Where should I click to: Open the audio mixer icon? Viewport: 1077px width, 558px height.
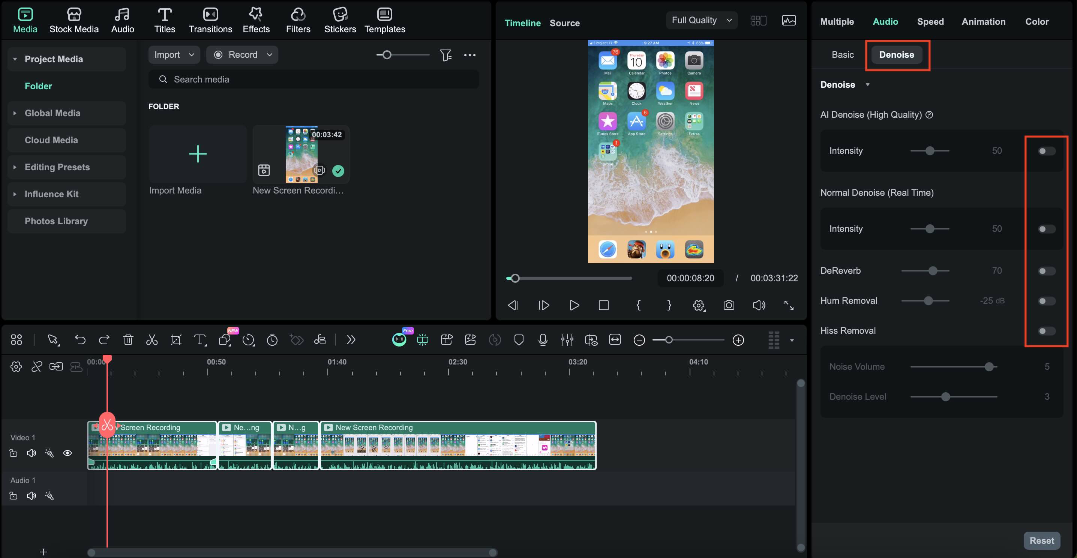[567, 340]
